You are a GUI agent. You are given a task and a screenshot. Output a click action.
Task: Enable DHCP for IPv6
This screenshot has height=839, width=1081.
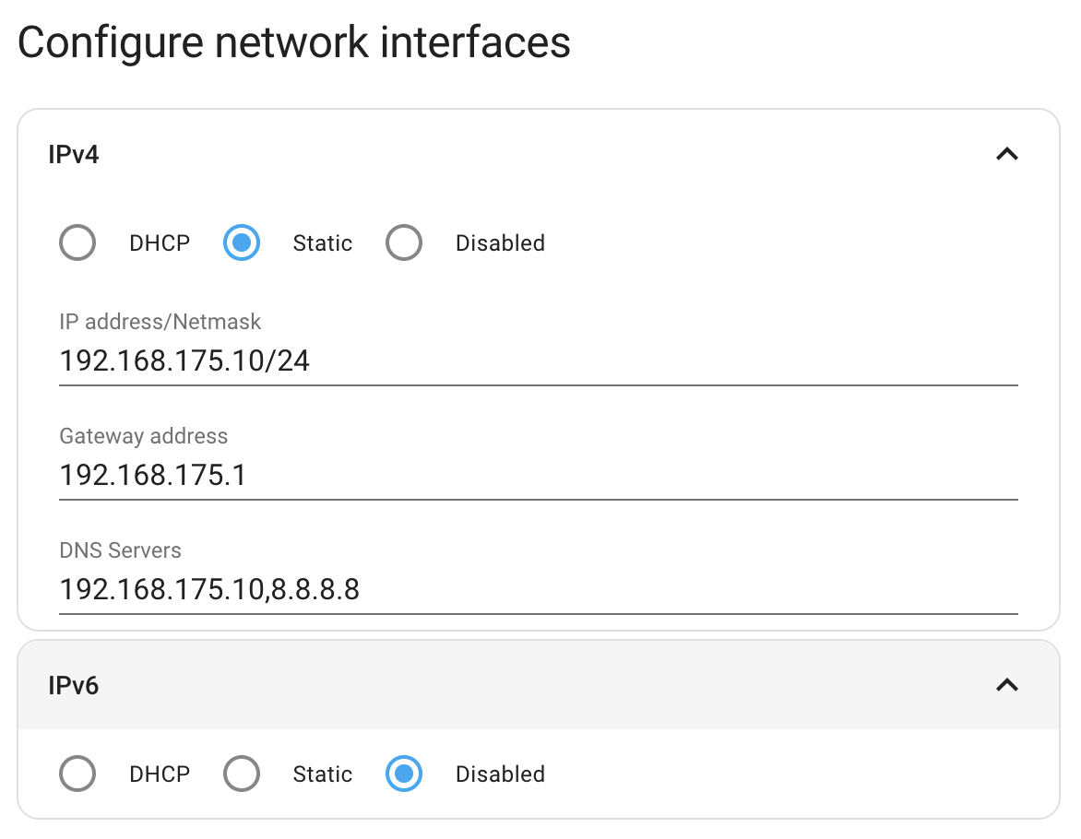tap(77, 774)
